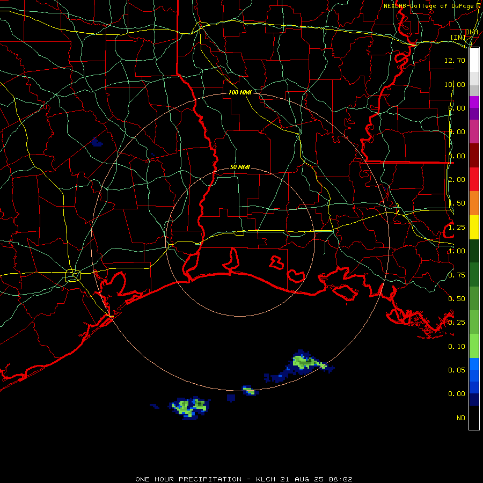The width and height of the screenshot is (483, 483).
Task: Click the bright red swatch beside 2.00
Action: (x=474, y=179)
